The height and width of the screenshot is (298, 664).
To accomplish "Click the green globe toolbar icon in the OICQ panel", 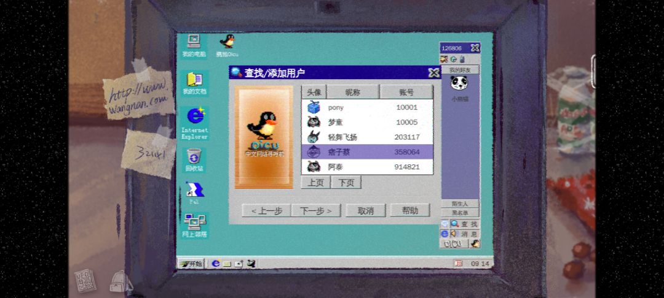I will tap(453, 59).
